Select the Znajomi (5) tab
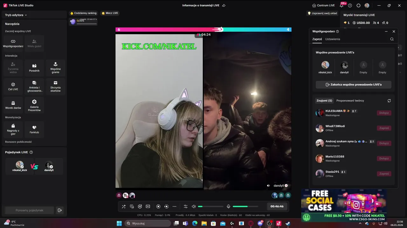 tap(324, 100)
